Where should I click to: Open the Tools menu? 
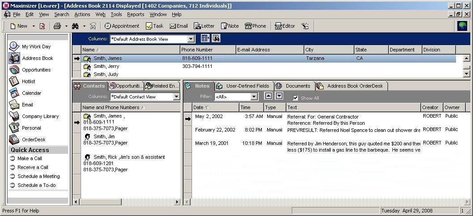tap(116, 14)
